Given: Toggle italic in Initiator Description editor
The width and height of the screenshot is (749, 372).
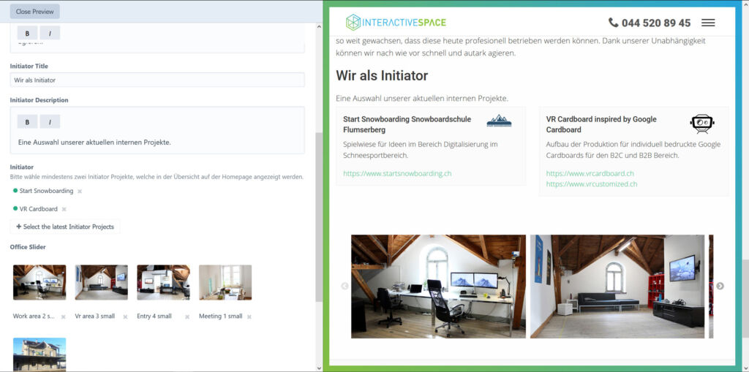Looking at the screenshot, I should click(50, 122).
